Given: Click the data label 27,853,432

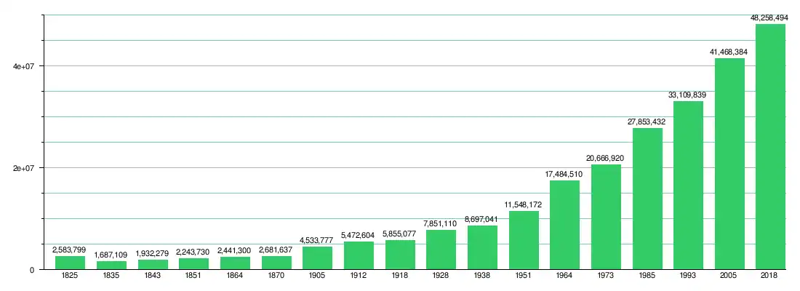Looking at the screenshot, I should click(x=647, y=121).
